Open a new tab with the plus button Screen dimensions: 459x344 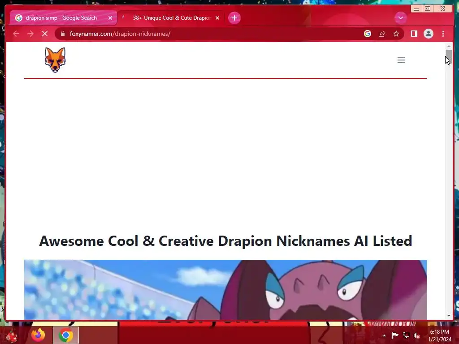pos(234,18)
